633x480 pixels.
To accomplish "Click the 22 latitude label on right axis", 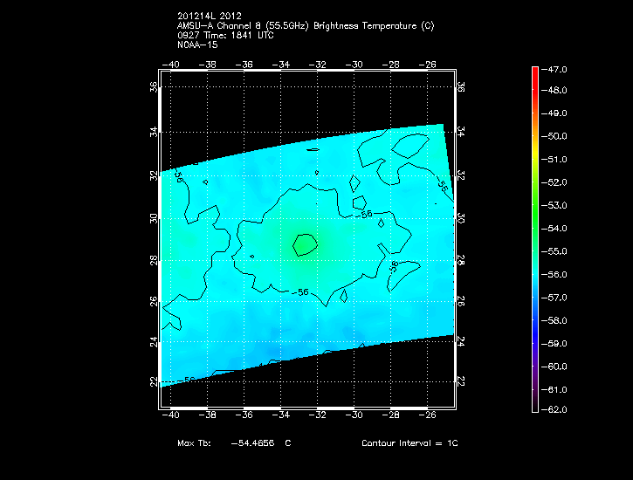I will click(x=460, y=381).
